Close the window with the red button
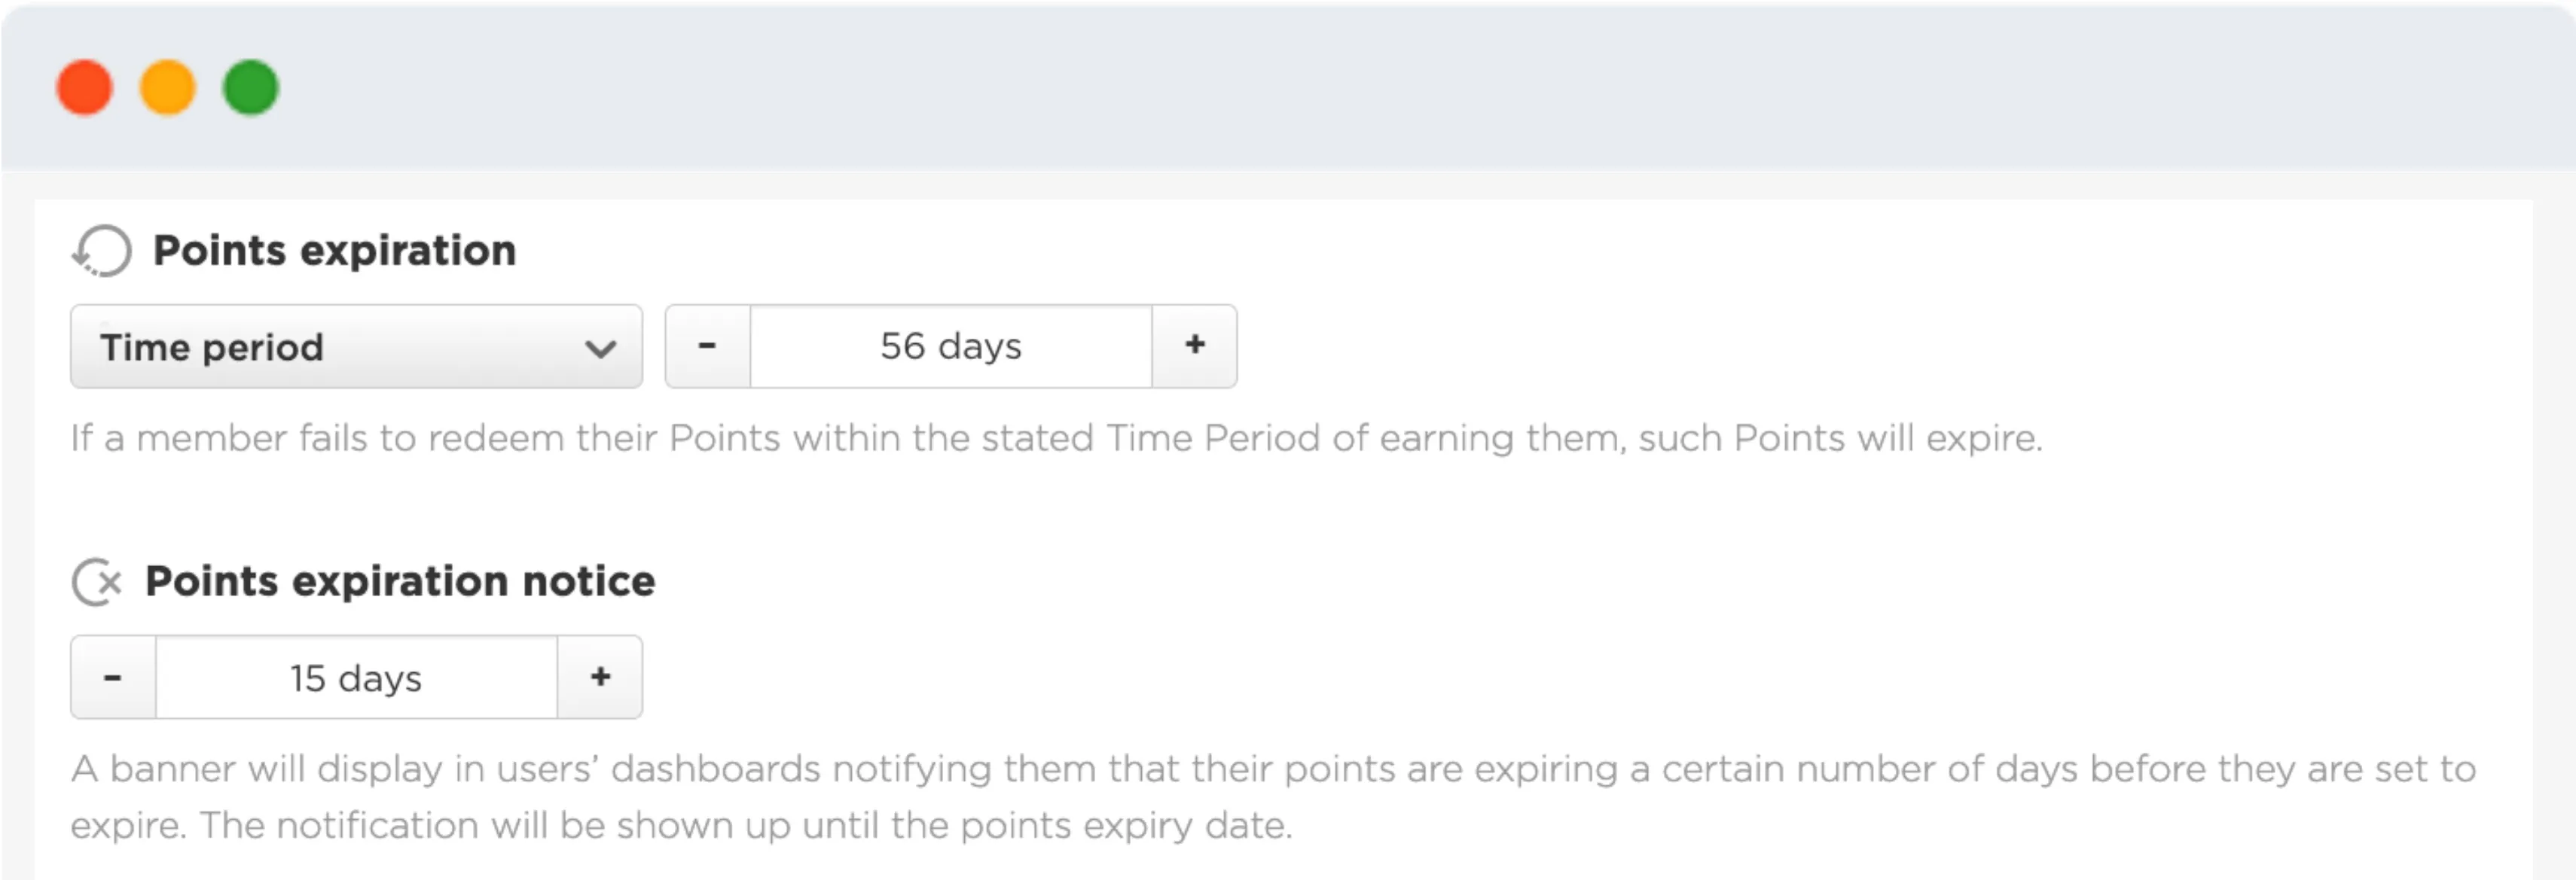The height and width of the screenshot is (880, 2576). click(x=84, y=88)
